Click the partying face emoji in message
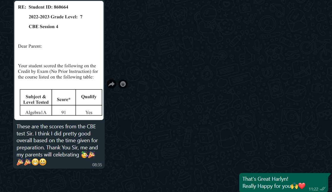 [84, 155]
